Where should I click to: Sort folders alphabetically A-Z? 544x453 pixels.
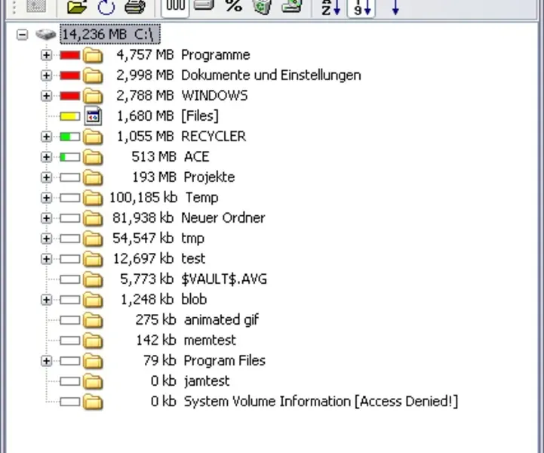pos(330,7)
